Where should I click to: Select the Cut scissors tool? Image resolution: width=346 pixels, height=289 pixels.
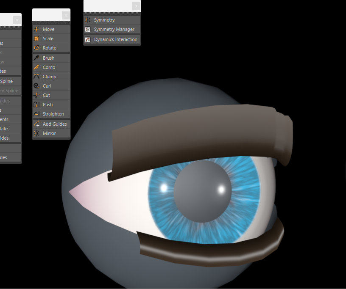pyautogui.click(x=46, y=95)
